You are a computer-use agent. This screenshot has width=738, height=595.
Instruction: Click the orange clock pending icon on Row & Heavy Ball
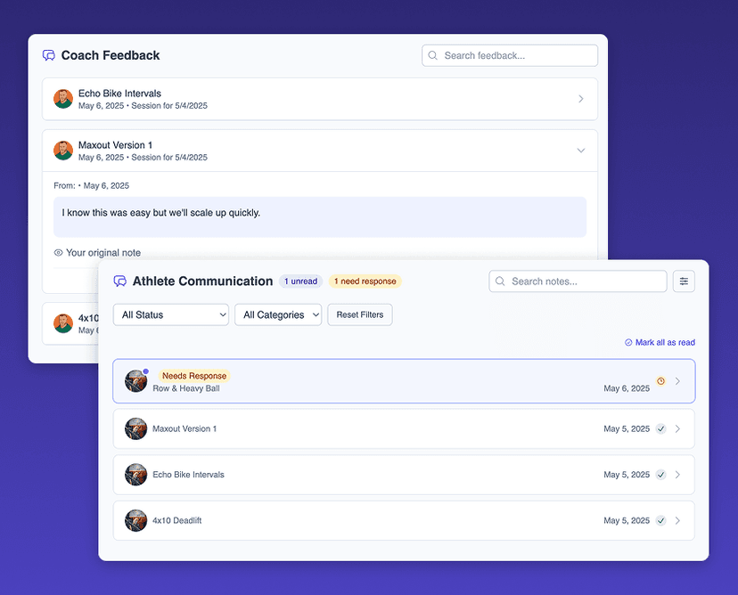pyautogui.click(x=660, y=381)
